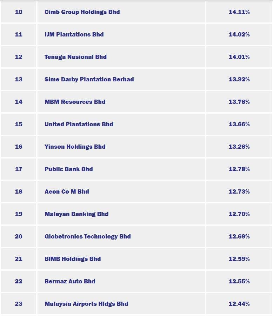Click the 12.44% percentage cell
The image size is (273, 316).
pos(239,304)
